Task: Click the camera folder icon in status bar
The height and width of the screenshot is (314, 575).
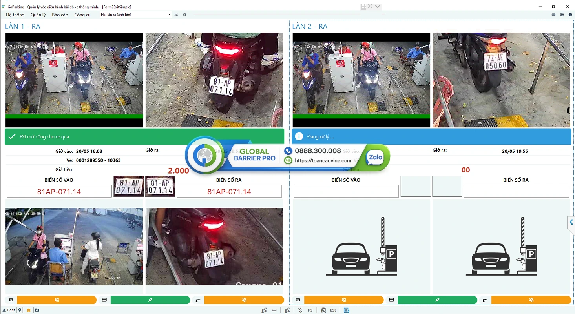Action: [37, 310]
